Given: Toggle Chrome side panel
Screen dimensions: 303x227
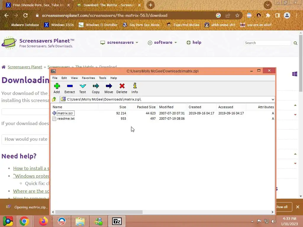Looking at the screenshot, I should pos(277,15).
